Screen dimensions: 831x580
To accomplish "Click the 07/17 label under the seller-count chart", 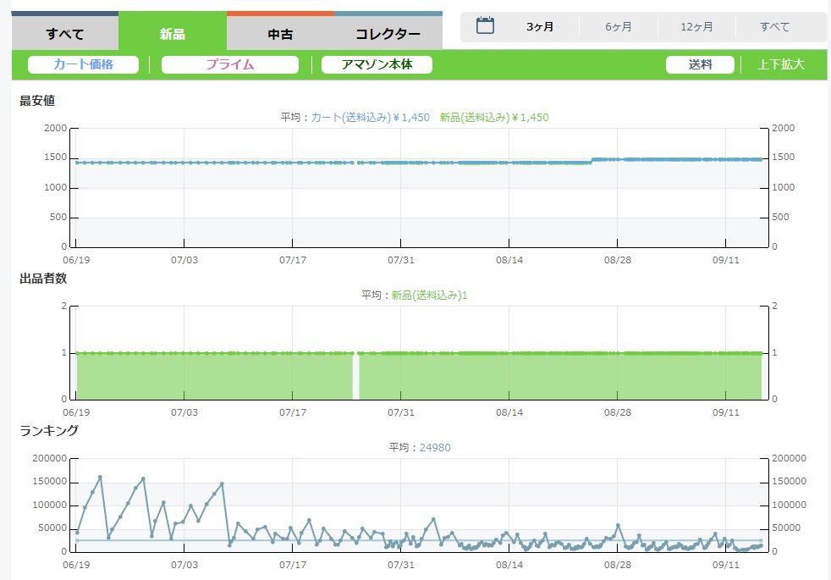I will point(293,412).
